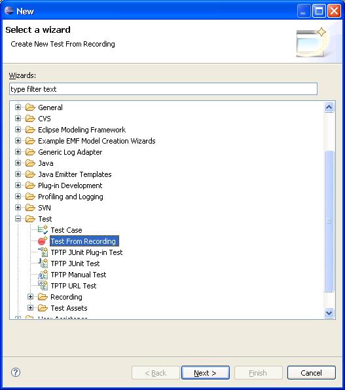
Task: Click the TPTP URL Test icon
Action: click(43, 286)
